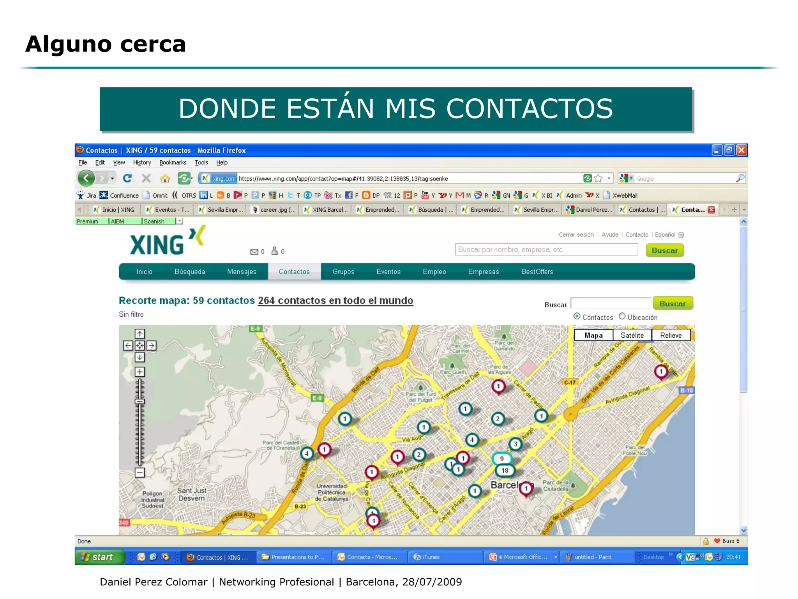Click the map marker labeled 9
Image resolution: width=798 pixels, height=599 pixels.
[502, 459]
